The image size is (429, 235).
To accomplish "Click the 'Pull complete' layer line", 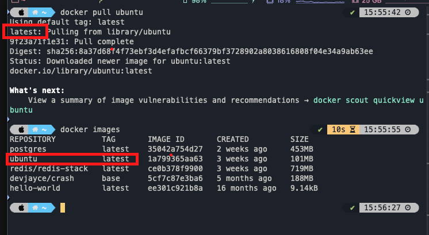I will point(72,42).
